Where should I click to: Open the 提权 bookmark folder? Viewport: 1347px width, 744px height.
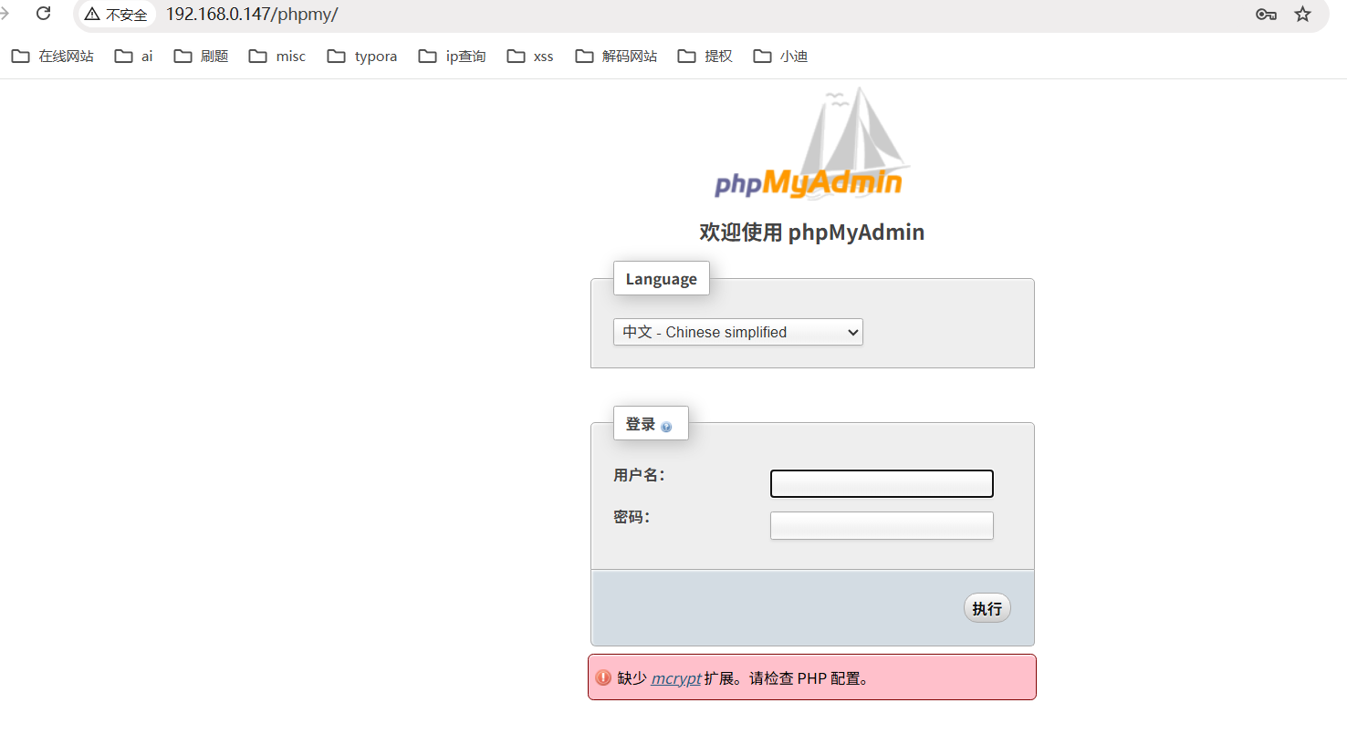(x=705, y=57)
